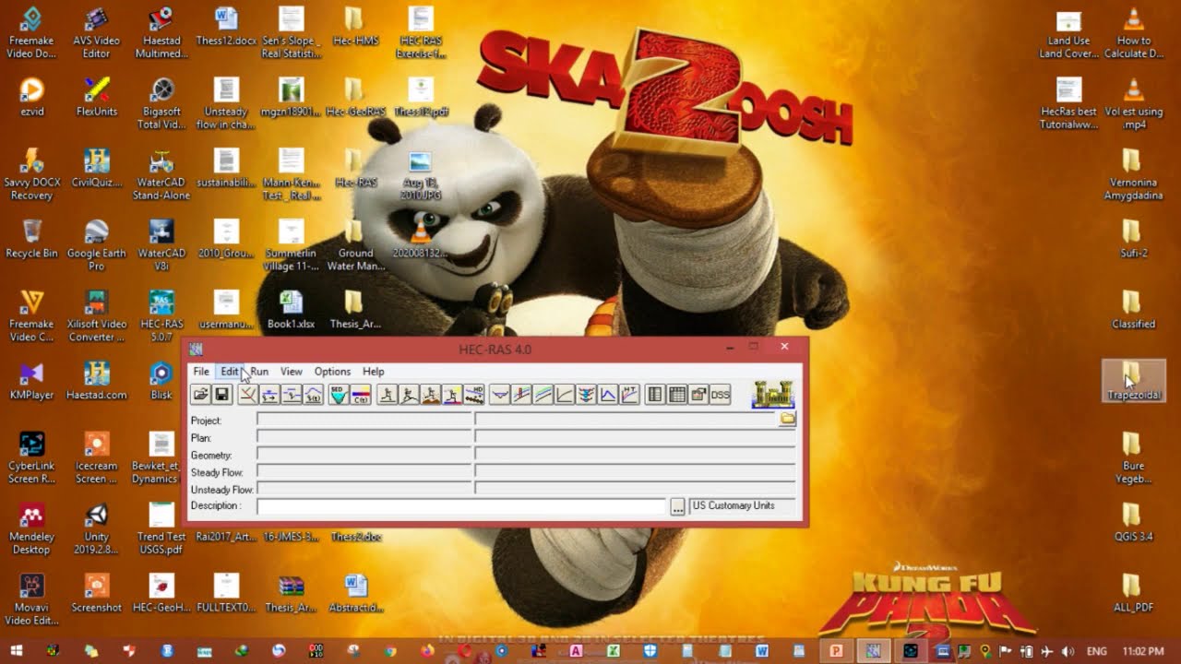Viewport: 1181px width, 664px height.
Task: Select the FlexUnits desktop shortcut
Action: click(97, 97)
